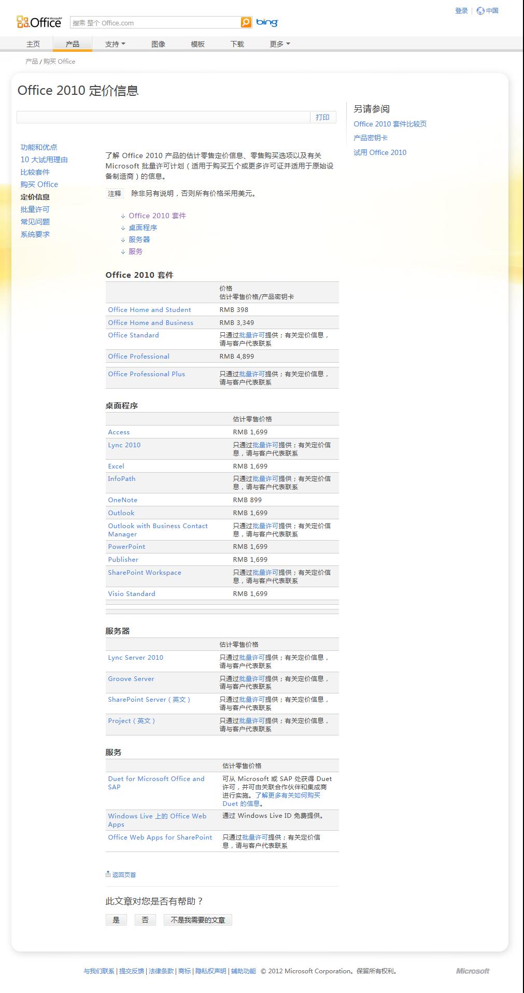
Task: Click the orange search magnifier button
Action: [246, 22]
